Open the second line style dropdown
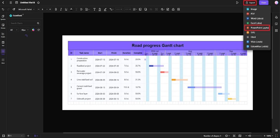This screenshot has height=138, width=280. click(x=127, y=9)
